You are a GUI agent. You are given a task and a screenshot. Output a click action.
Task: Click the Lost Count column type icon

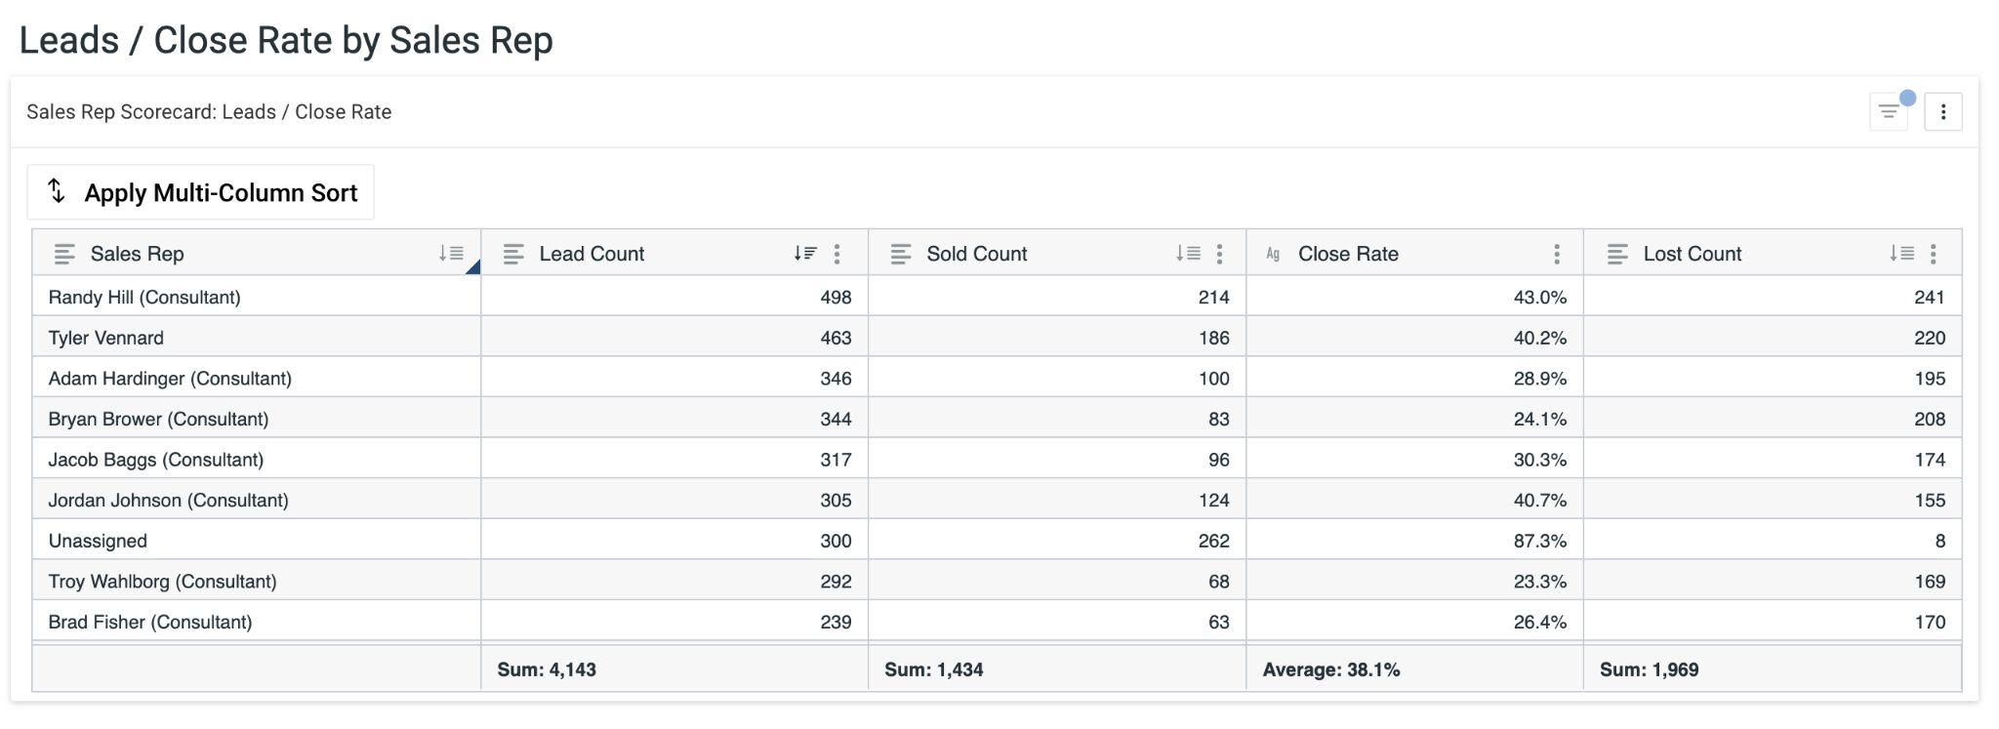tap(1617, 254)
